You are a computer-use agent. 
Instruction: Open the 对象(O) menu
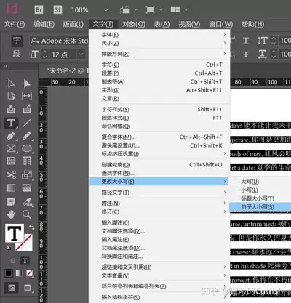(134, 24)
